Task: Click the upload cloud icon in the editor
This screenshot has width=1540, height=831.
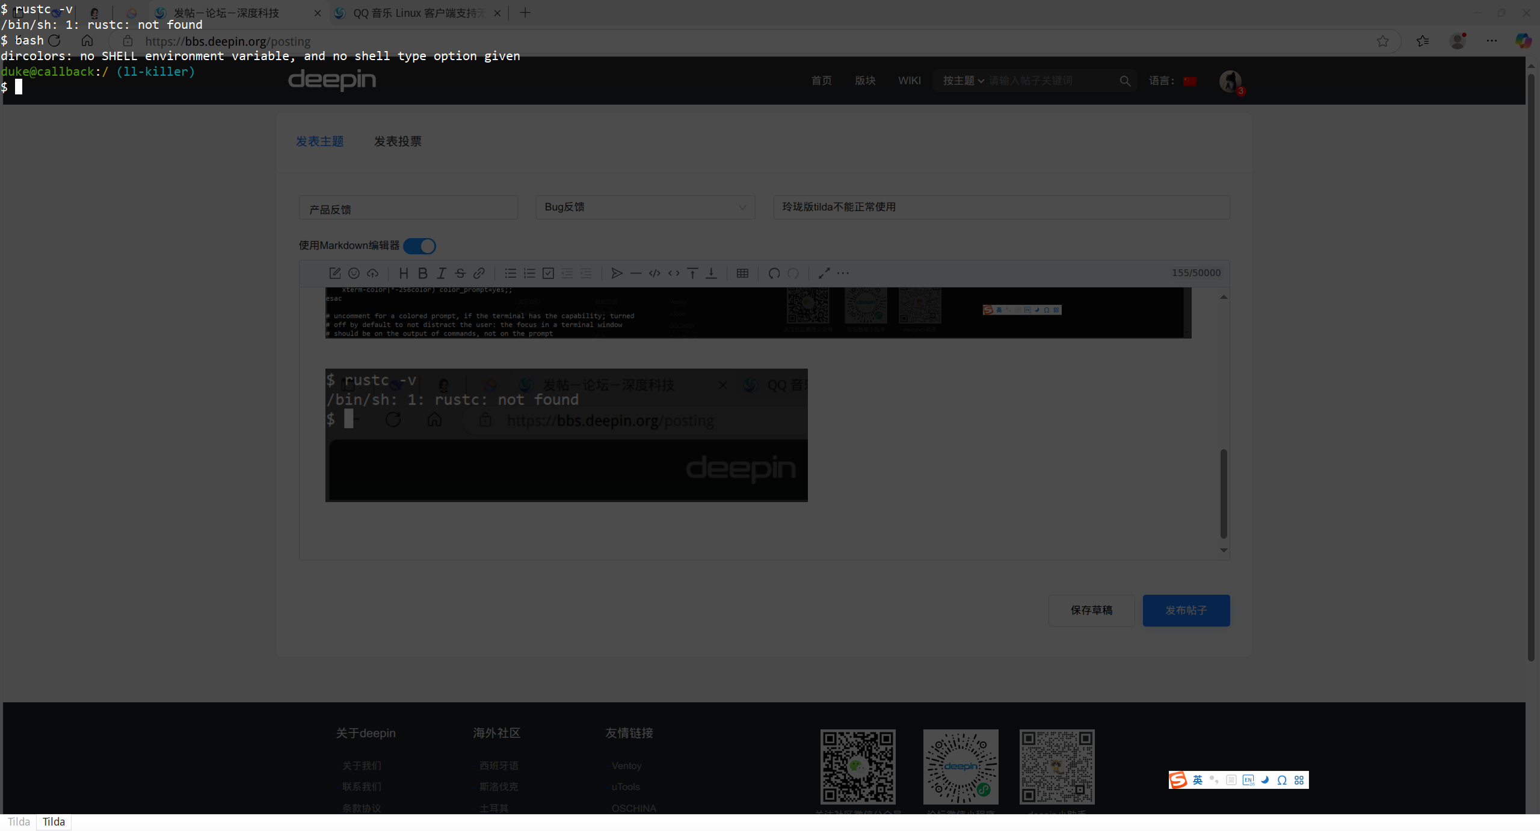Action: (x=373, y=274)
